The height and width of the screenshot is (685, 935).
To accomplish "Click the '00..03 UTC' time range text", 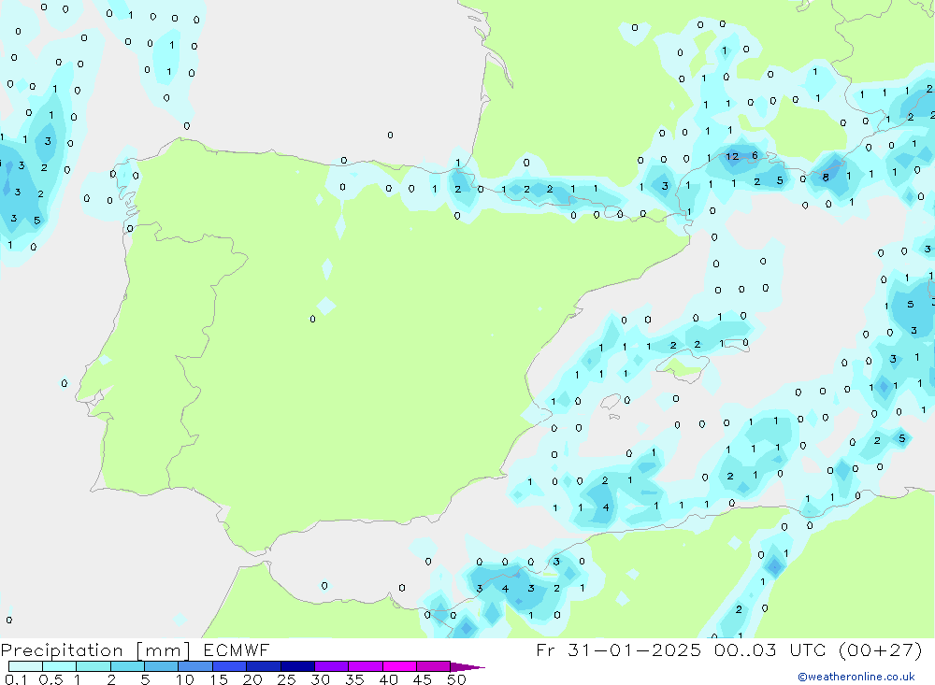I will (x=771, y=649).
